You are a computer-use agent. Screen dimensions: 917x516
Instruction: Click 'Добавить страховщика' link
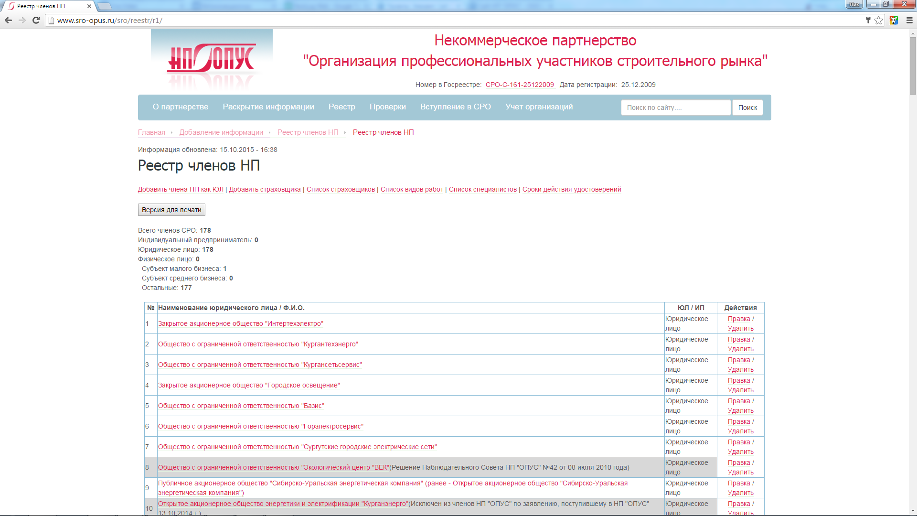point(265,190)
